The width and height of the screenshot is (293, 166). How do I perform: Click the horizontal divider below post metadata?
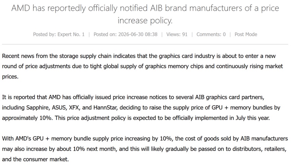(x=145, y=44)
